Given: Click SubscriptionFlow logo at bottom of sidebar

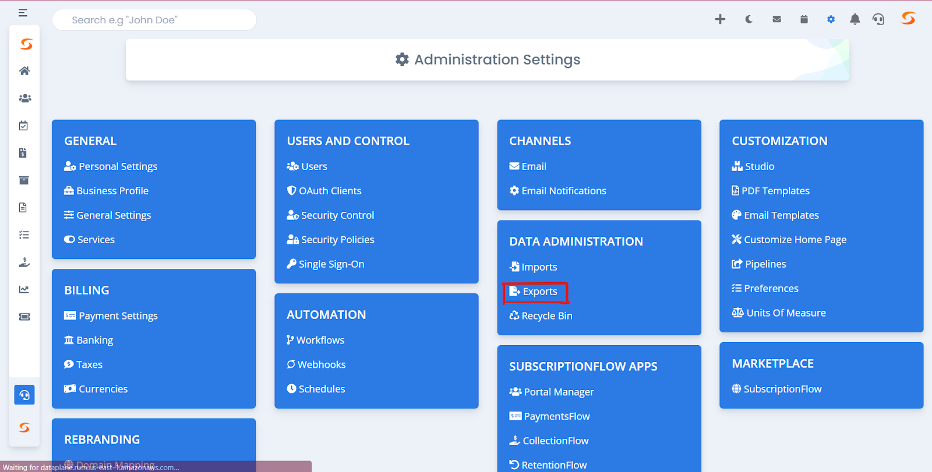Looking at the screenshot, I should pos(24,428).
